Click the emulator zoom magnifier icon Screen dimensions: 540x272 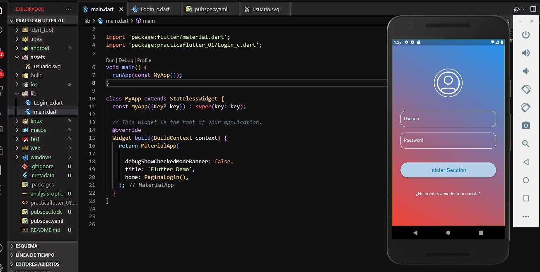[x=526, y=144]
